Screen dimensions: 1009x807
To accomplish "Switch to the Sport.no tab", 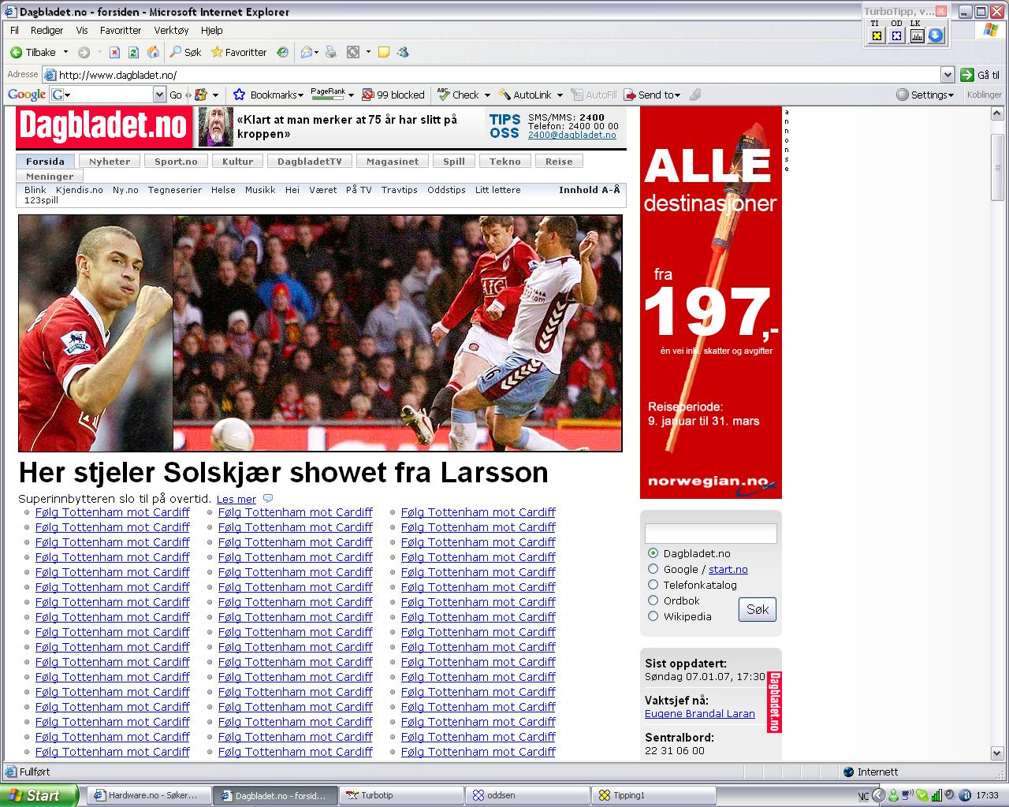I will click(x=176, y=161).
